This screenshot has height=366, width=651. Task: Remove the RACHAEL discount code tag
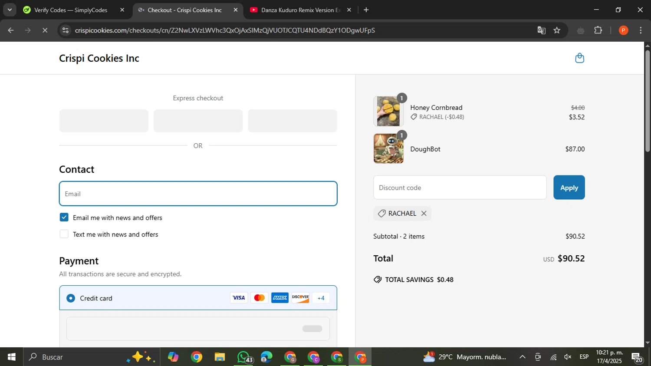(424, 213)
